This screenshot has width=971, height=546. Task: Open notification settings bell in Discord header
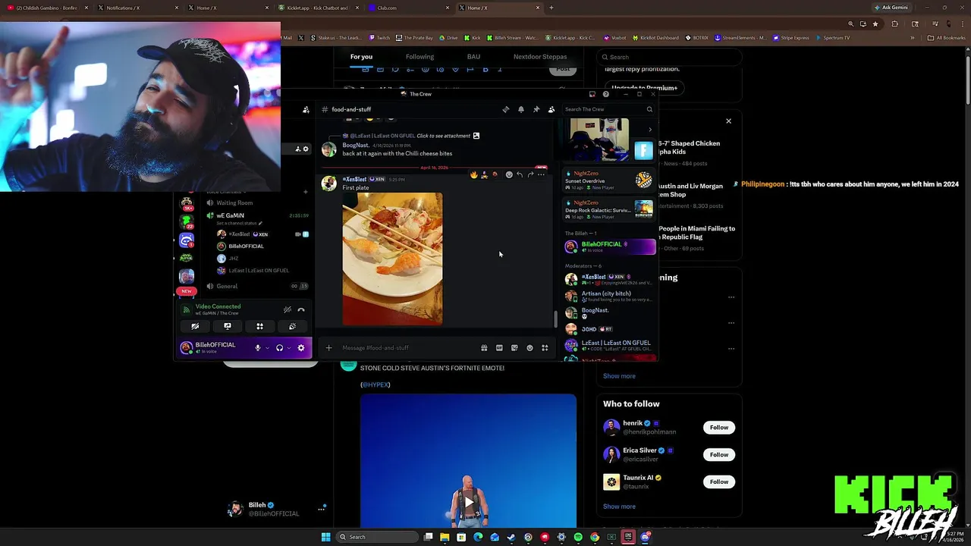click(521, 109)
